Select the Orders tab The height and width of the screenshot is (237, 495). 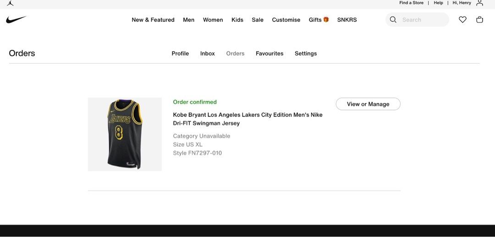(235, 53)
